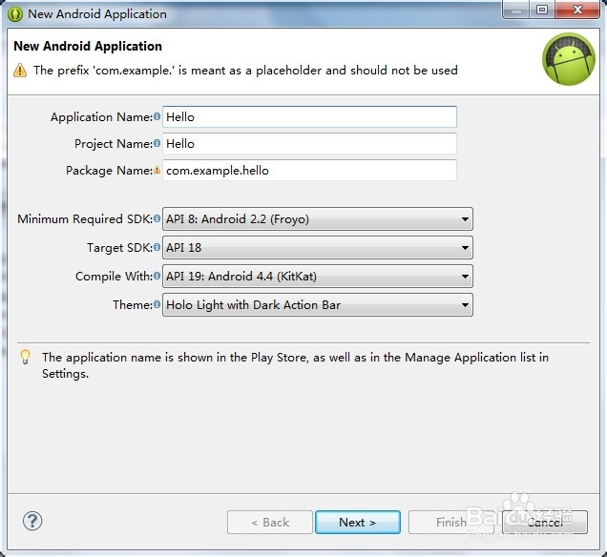This screenshot has height=557, width=607.
Task: Click the Application Name info icon
Action: coord(157,116)
